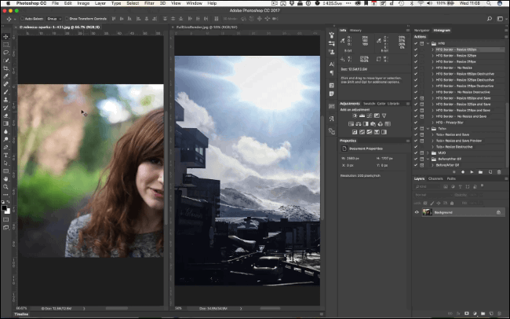This screenshot has width=510, height=319.
Task: Select the Move tool in the toolbar
Action: point(5,36)
